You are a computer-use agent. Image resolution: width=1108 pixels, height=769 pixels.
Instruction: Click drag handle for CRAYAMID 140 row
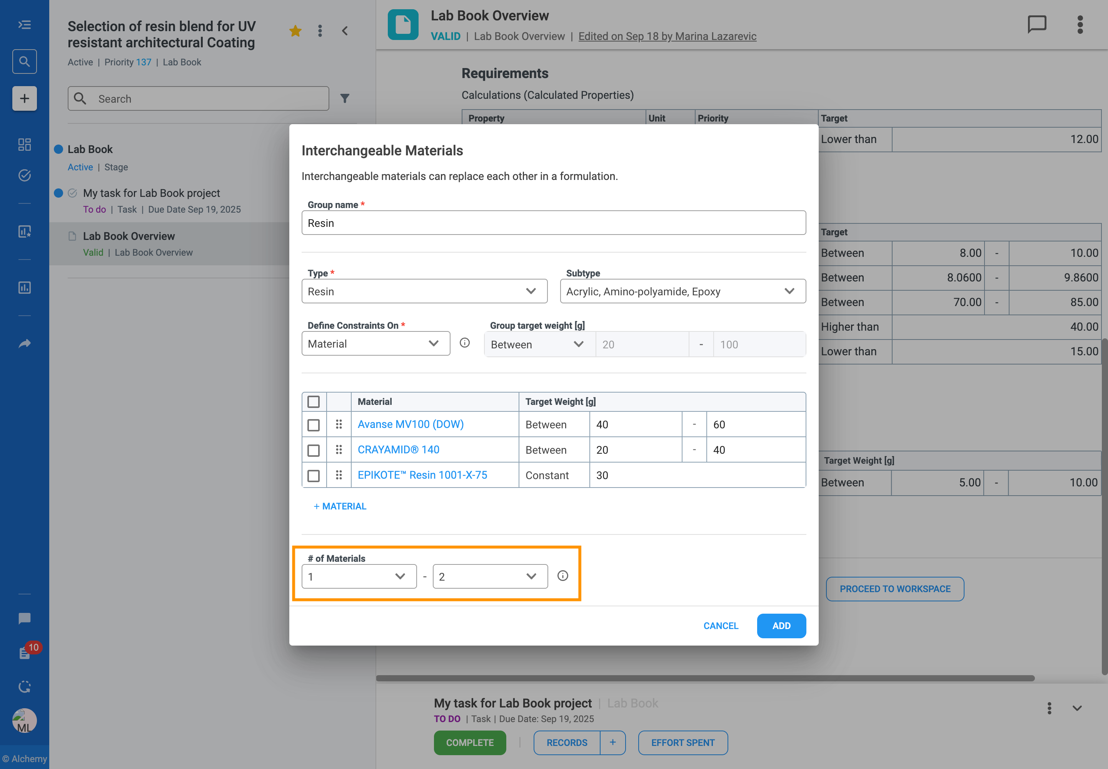(x=339, y=449)
